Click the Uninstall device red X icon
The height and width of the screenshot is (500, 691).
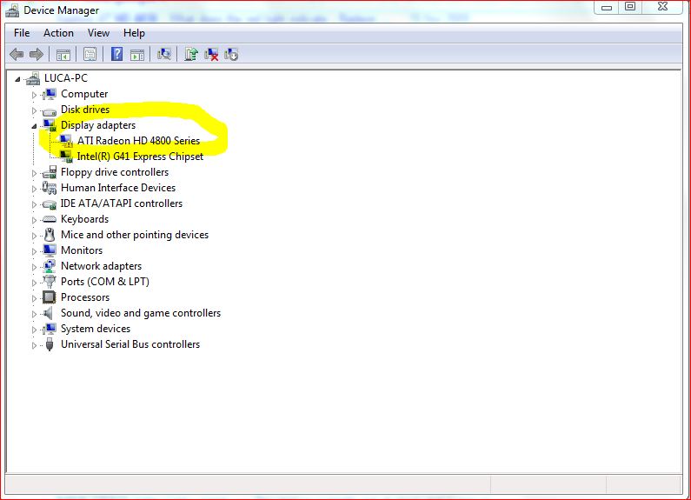[x=211, y=54]
